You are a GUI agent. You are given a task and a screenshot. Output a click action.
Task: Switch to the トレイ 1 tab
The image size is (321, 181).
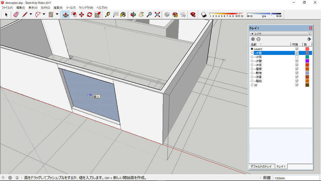(x=281, y=167)
